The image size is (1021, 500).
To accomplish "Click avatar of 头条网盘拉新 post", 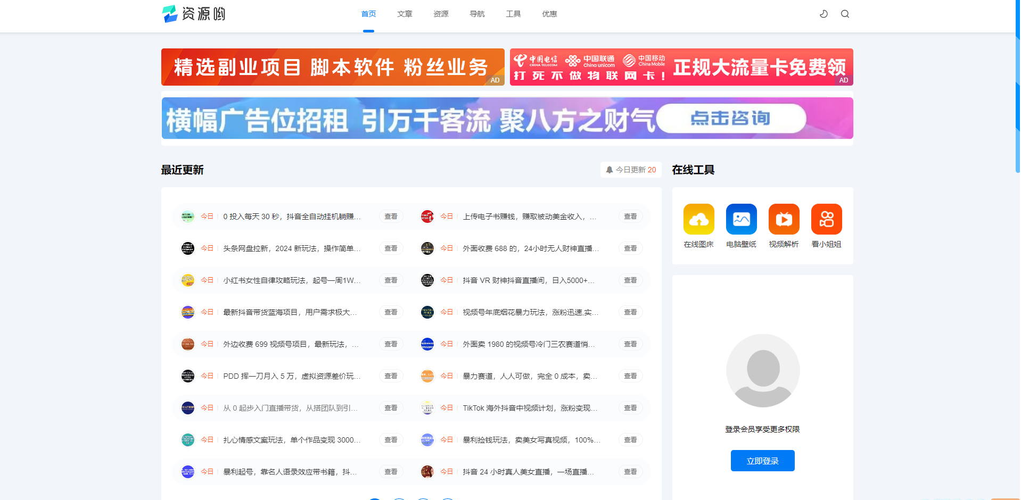I will click(188, 248).
